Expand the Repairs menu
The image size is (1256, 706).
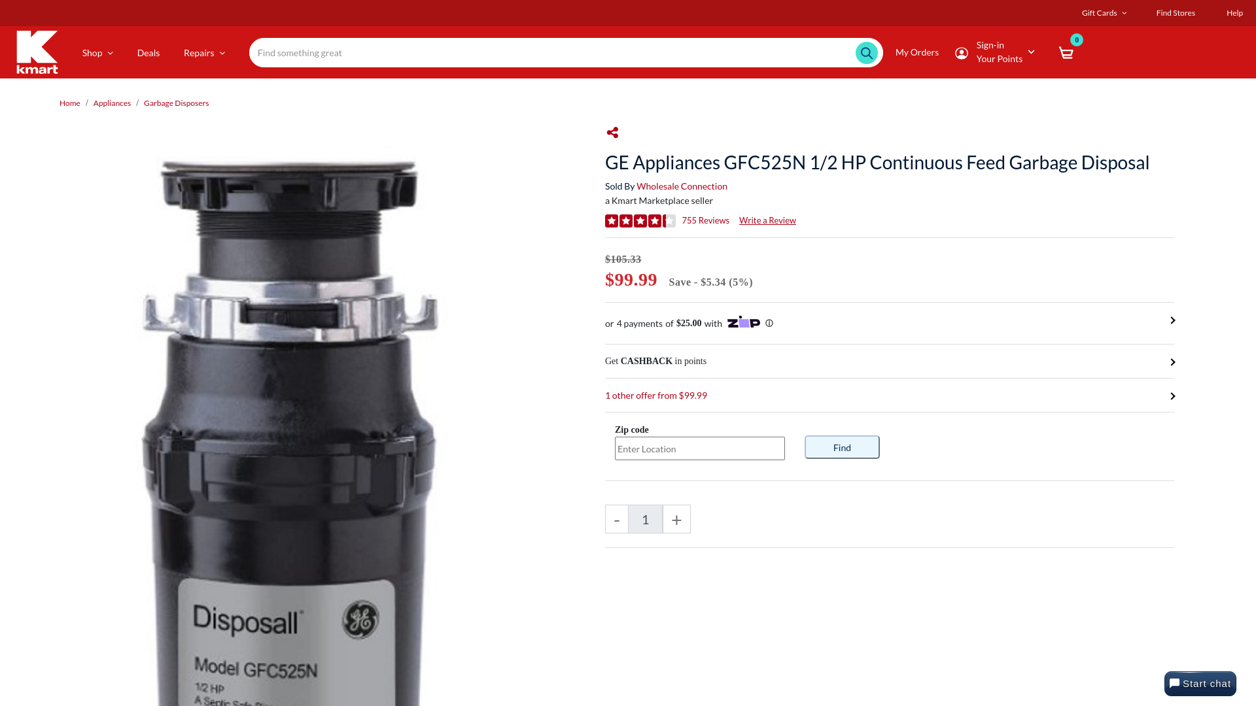coord(204,53)
